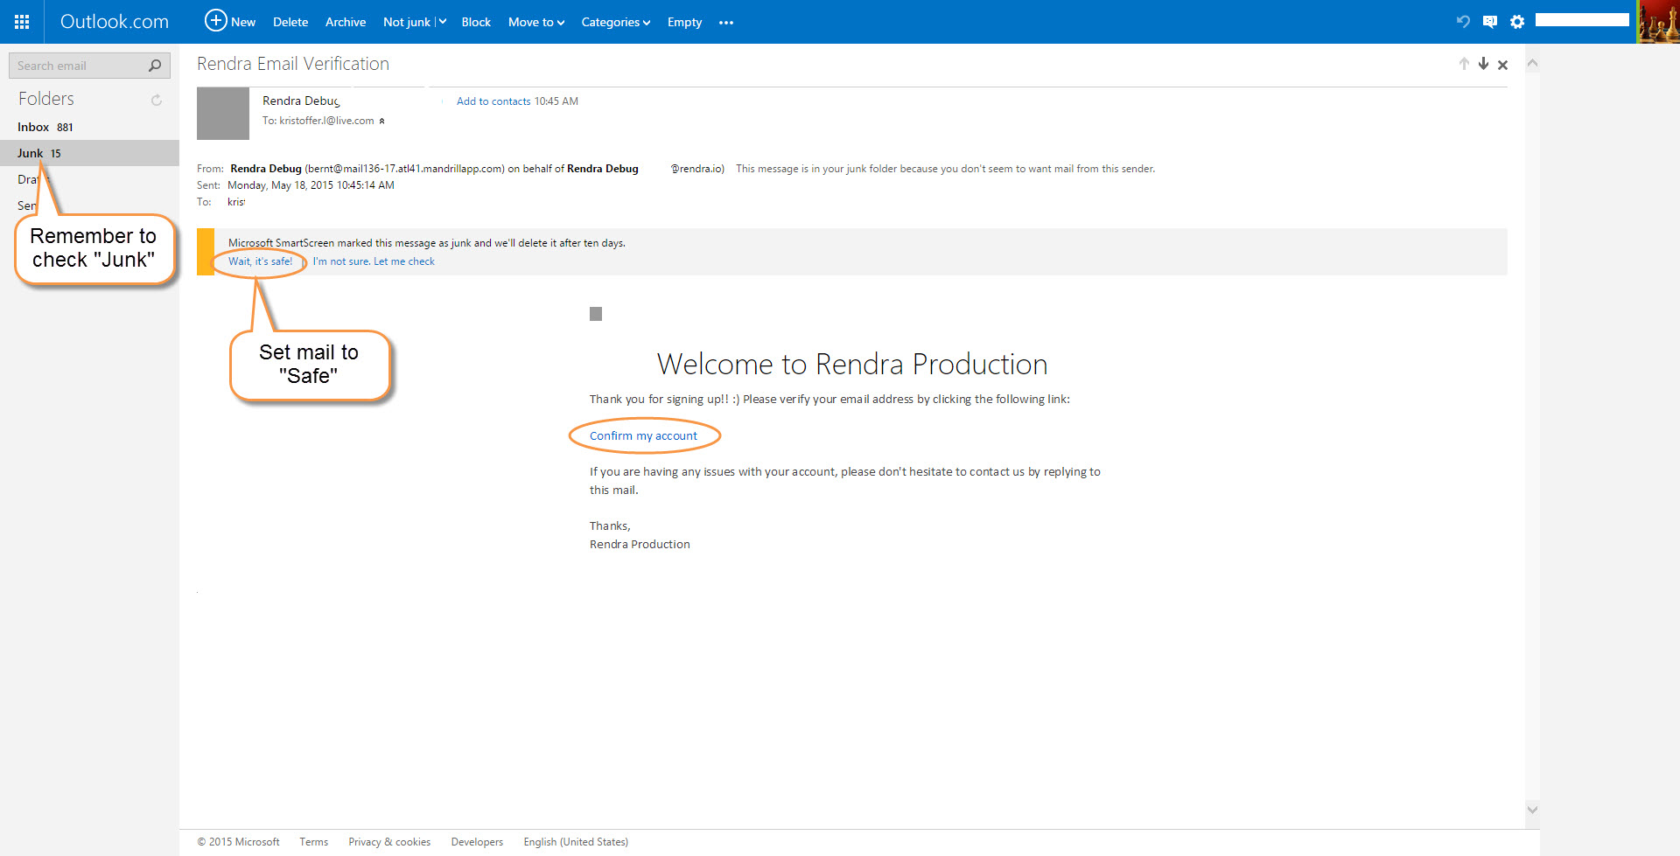Go to next message down arrow
Image resolution: width=1680 pixels, height=856 pixels.
[x=1483, y=64]
